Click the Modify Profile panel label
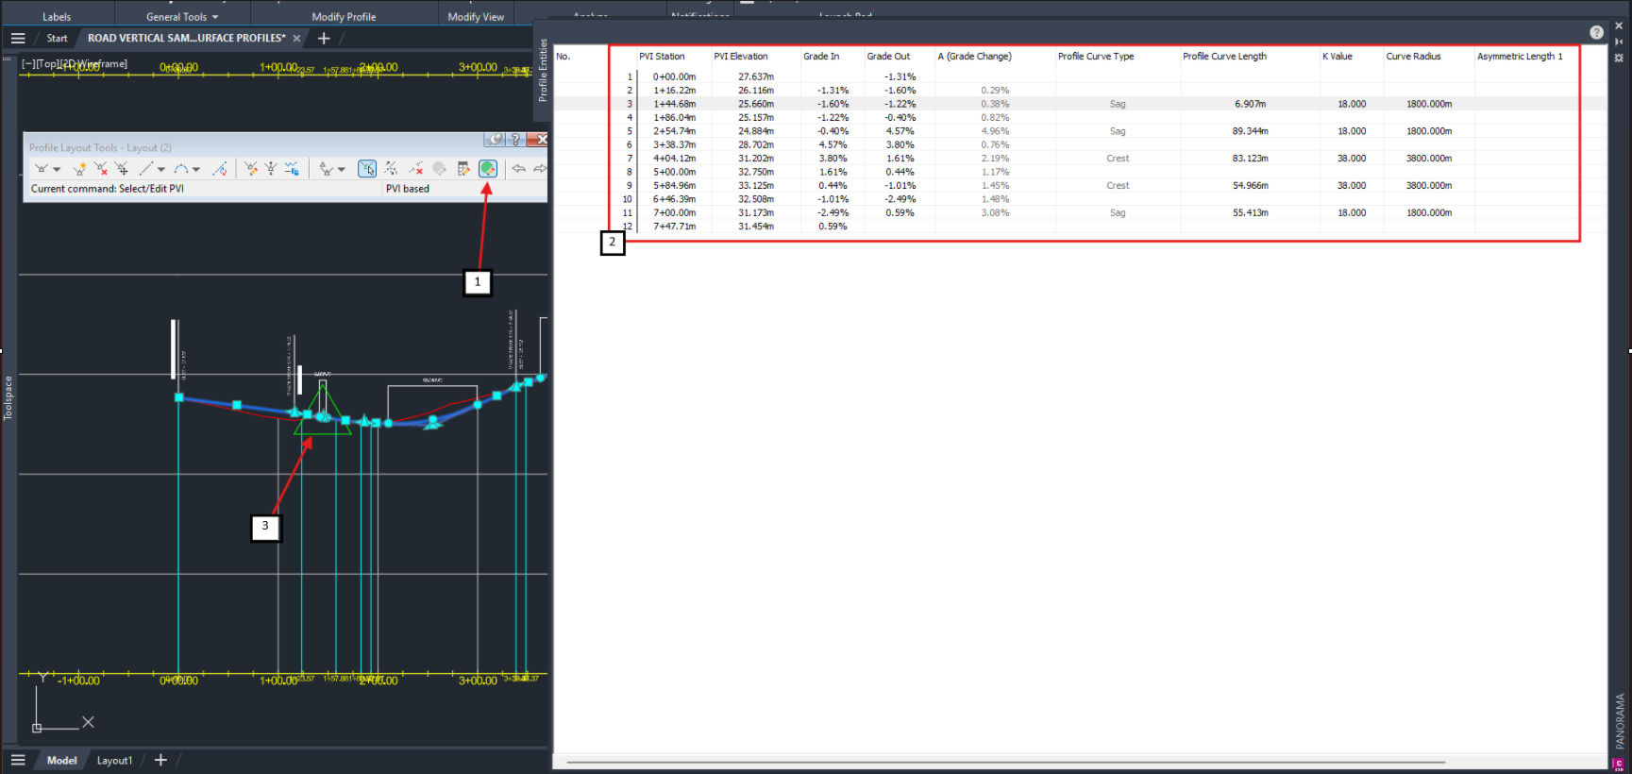 (344, 17)
